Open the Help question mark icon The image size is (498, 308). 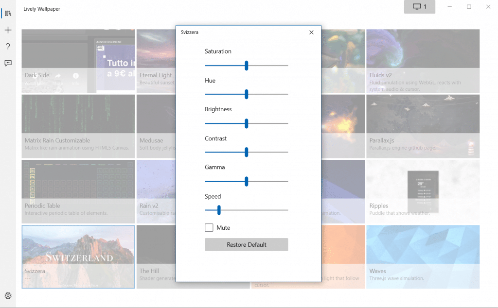coord(8,47)
